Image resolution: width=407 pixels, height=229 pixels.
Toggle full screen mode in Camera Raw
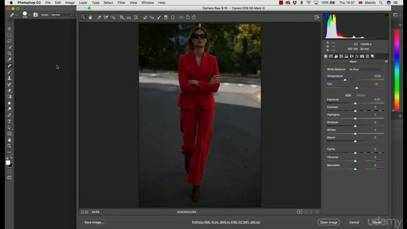(x=317, y=17)
